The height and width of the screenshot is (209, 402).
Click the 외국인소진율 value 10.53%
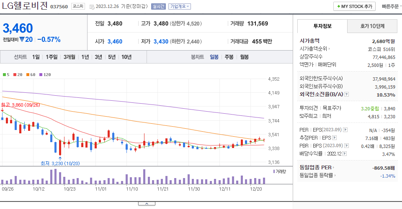[x=386, y=95]
